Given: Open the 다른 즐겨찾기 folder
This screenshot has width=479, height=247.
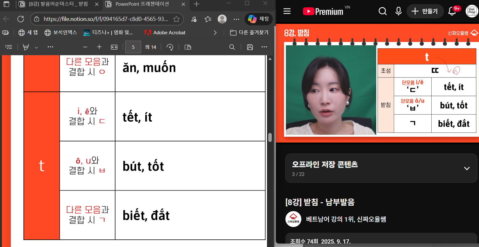Looking at the screenshot, I should (249, 32).
